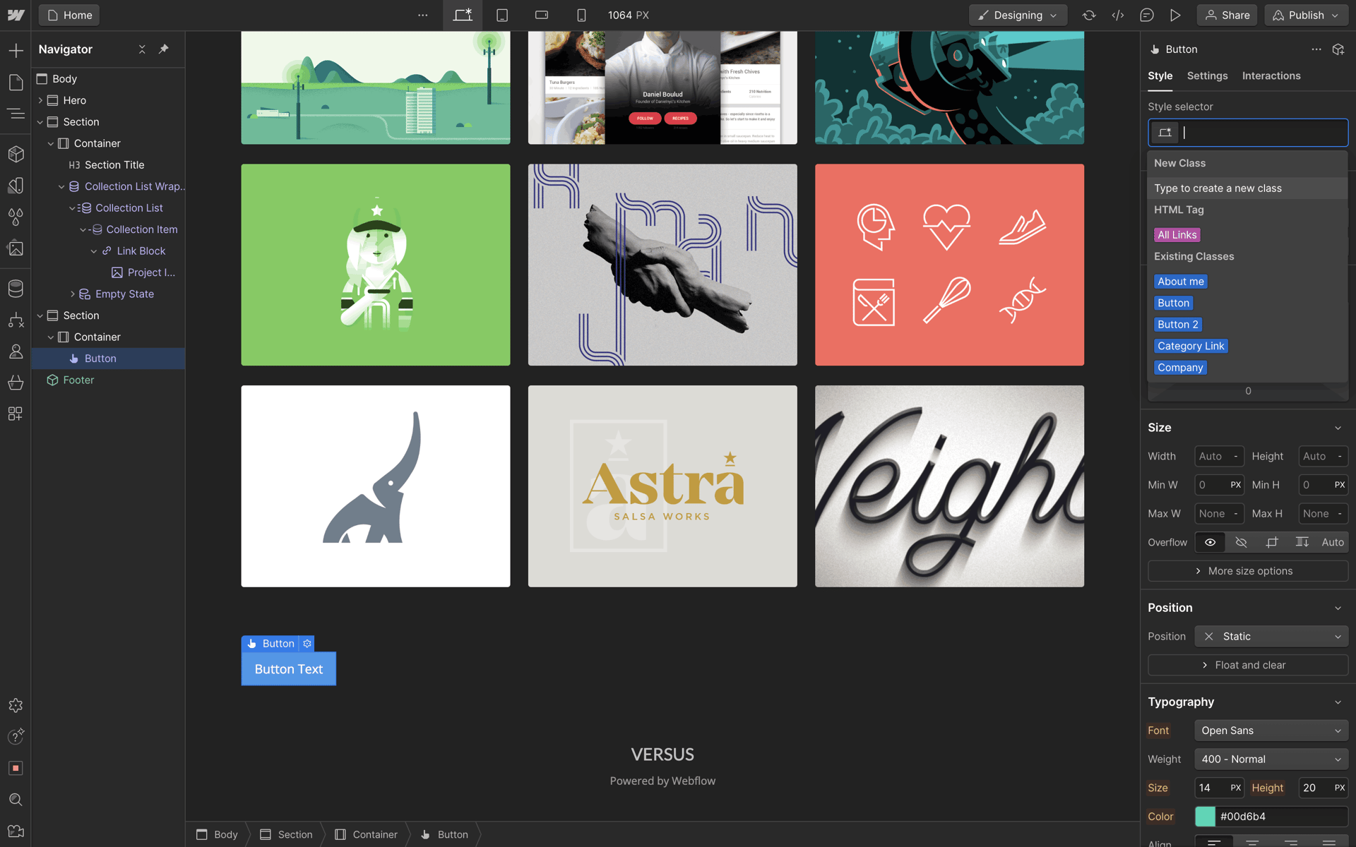
Task: Choose the Category Link existing class
Action: 1191,346
